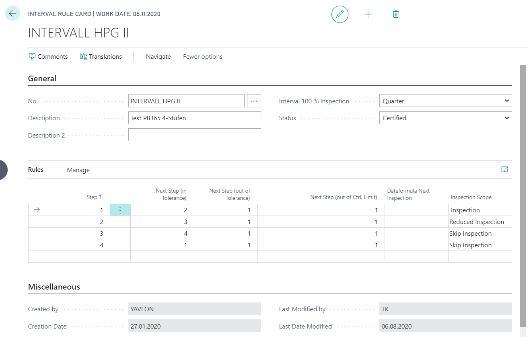
Task: Select the Reduced Inspection scope cell
Action: coord(480,222)
